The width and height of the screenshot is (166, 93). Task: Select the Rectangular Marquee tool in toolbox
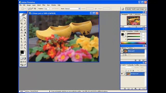(22, 18)
